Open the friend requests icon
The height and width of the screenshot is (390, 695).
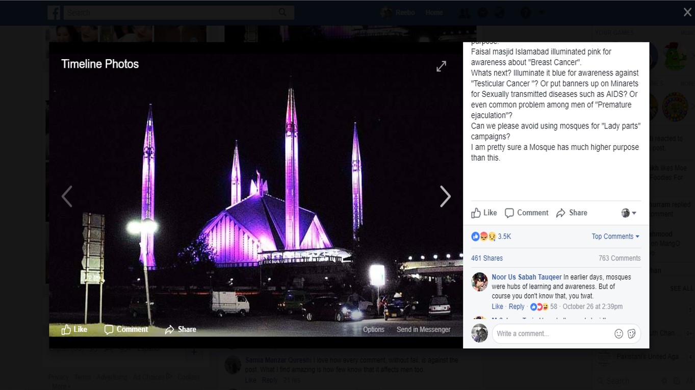tap(464, 13)
